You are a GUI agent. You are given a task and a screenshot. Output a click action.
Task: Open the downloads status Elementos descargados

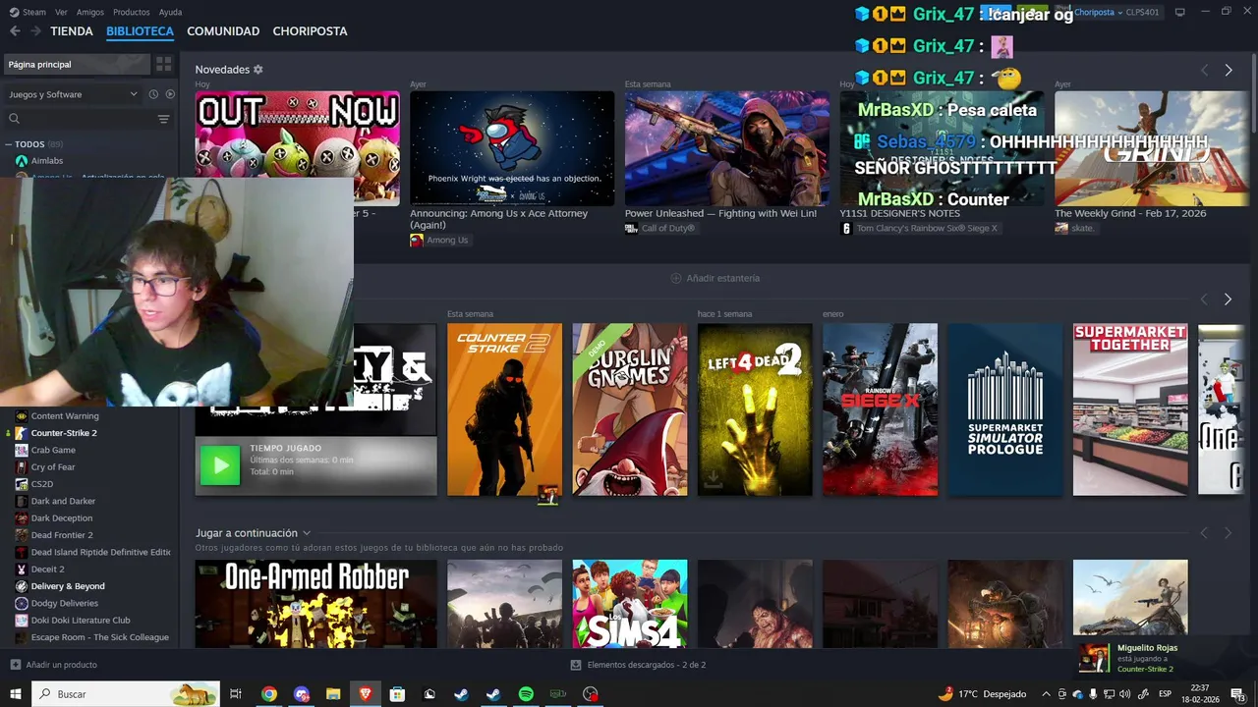pos(638,665)
